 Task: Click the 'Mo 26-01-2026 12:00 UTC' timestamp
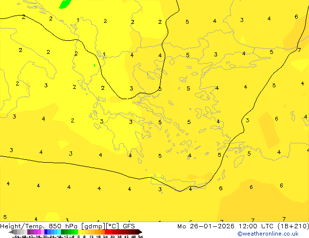tap(226, 226)
